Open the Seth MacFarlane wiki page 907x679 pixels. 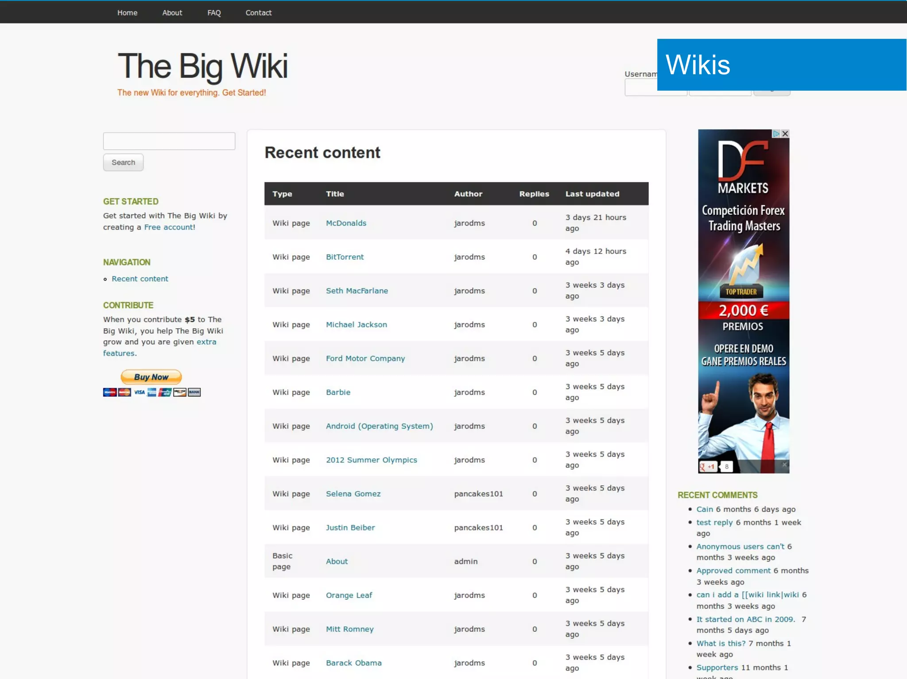coord(357,291)
